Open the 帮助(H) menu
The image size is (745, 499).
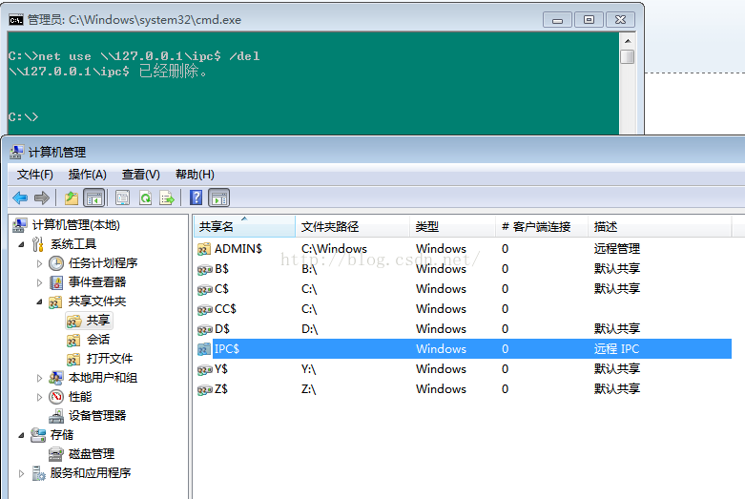coord(195,175)
